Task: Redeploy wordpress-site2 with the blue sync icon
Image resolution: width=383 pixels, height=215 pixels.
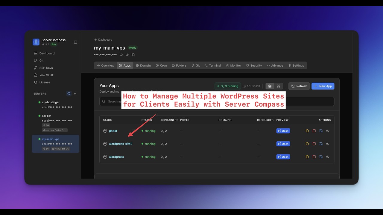Action: click(321, 144)
